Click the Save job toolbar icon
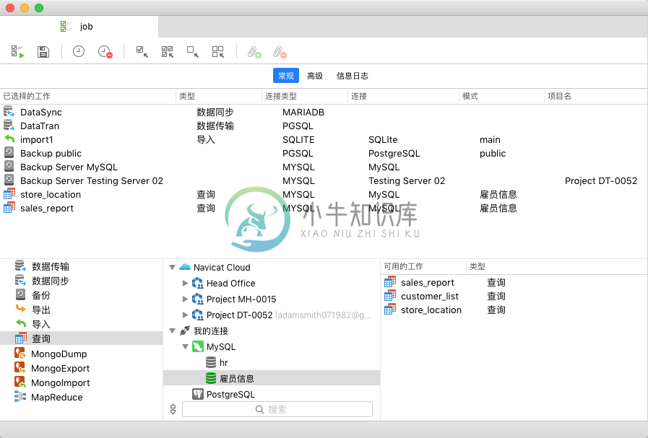This screenshot has height=438, width=648. (43, 52)
